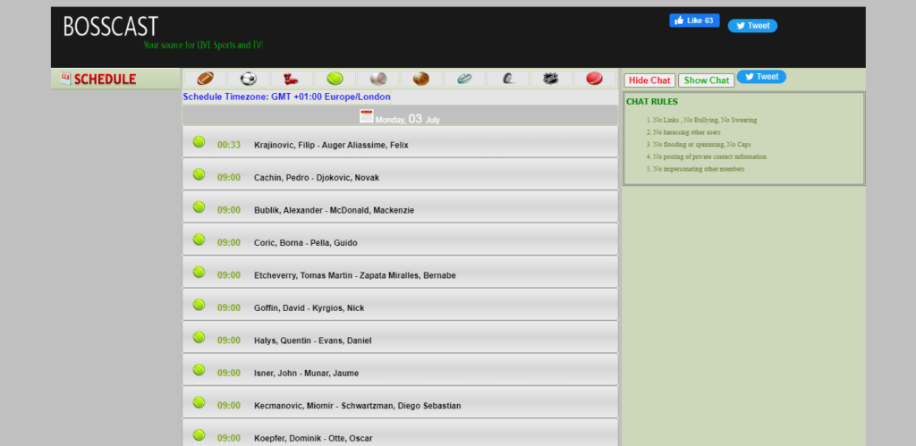
Task: Click the Tweet button in the header
Action: point(752,26)
